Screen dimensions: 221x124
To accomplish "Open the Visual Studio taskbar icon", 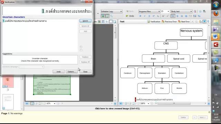I will [216, 29].
